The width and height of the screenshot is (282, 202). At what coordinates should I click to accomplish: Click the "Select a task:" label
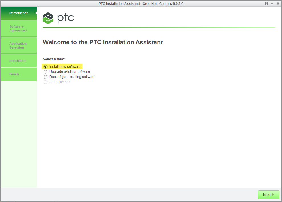click(54, 59)
